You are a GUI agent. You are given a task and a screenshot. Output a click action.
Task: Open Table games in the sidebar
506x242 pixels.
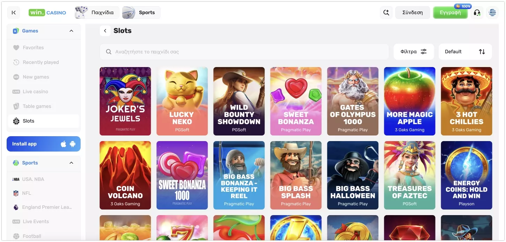(x=44, y=106)
